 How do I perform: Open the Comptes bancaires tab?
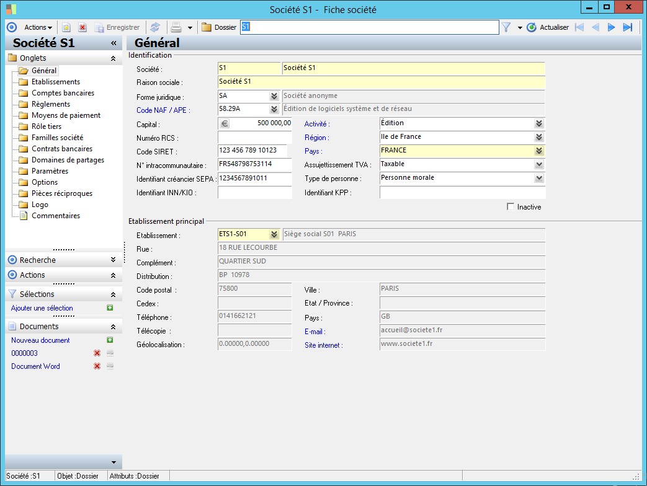[63, 93]
